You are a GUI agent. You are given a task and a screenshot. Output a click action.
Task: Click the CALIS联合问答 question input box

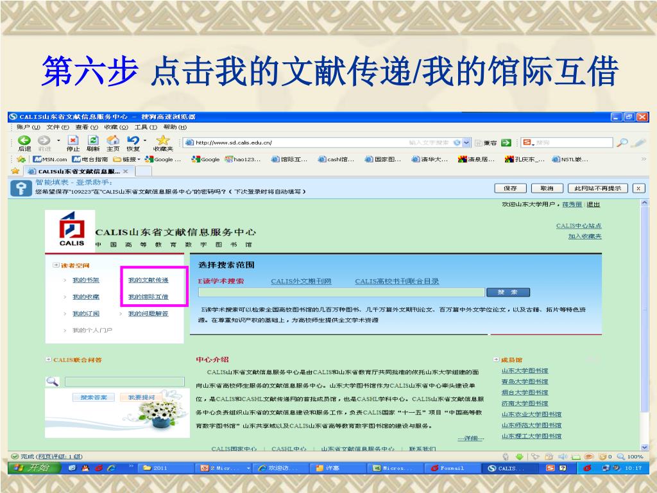tap(124, 381)
